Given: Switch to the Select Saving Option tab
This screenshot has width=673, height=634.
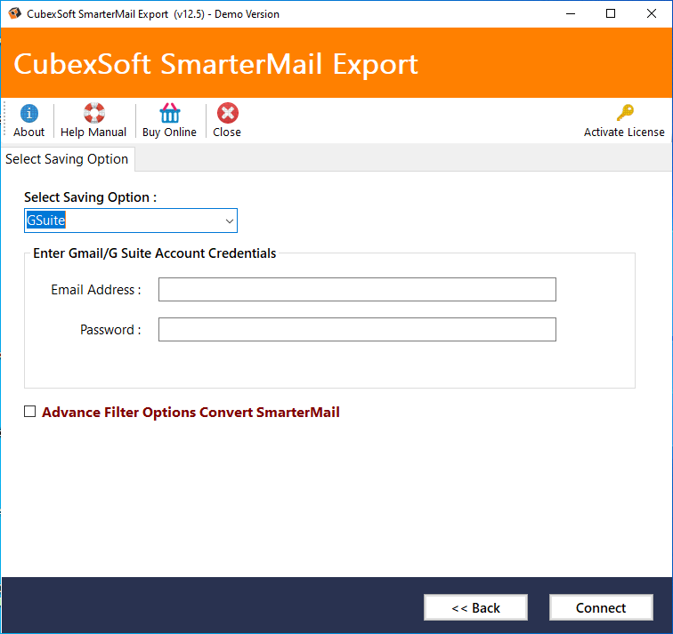Looking at the screenshot, I should click(x=67, y=159).
